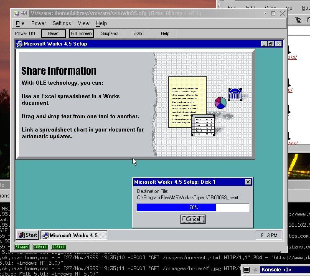Click the pie chart graphic in the setup banner
The width and height of the screenshot is (310, 276).
coord(220,102)
